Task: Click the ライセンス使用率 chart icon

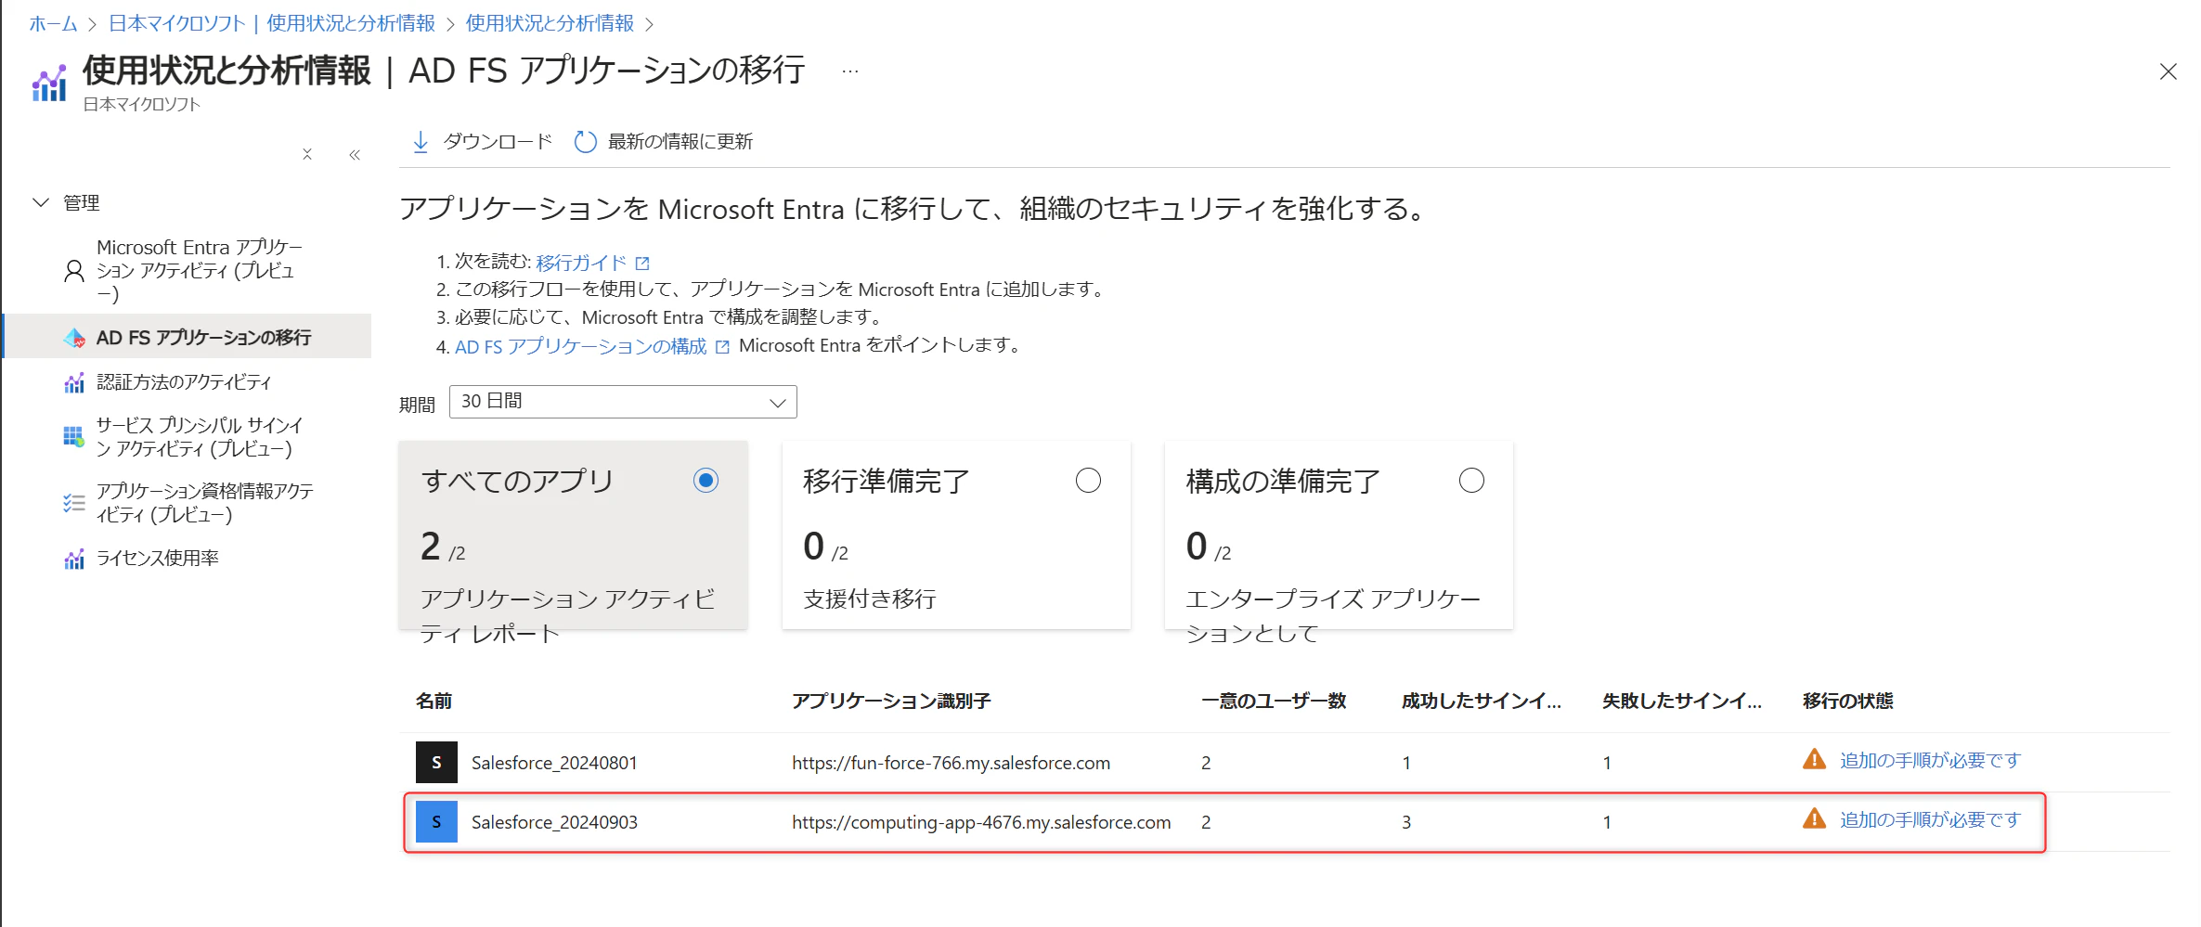Action: [x=74, y=559]
